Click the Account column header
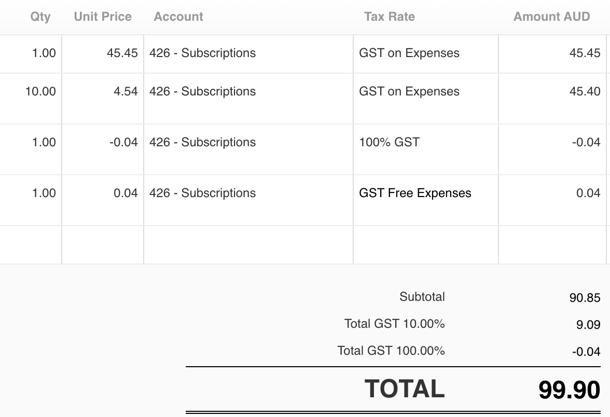Screen dimensions: 610x417 (x=178, y=17)
